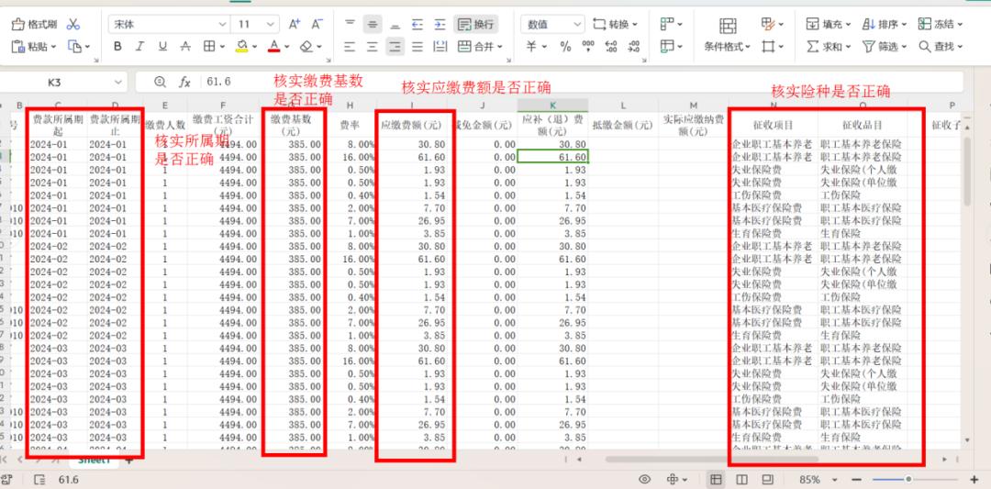Image resolution: width=991 pixels, height=489 pixels.
Task: Apply the thousands separator icon
Action: (588, 46)
